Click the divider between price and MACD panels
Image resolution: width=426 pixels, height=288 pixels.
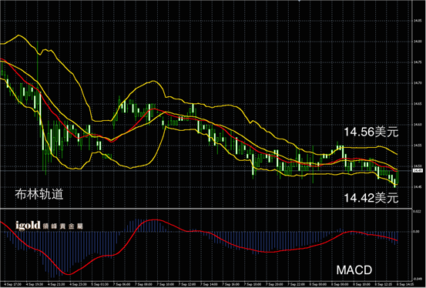click(206, 209)
